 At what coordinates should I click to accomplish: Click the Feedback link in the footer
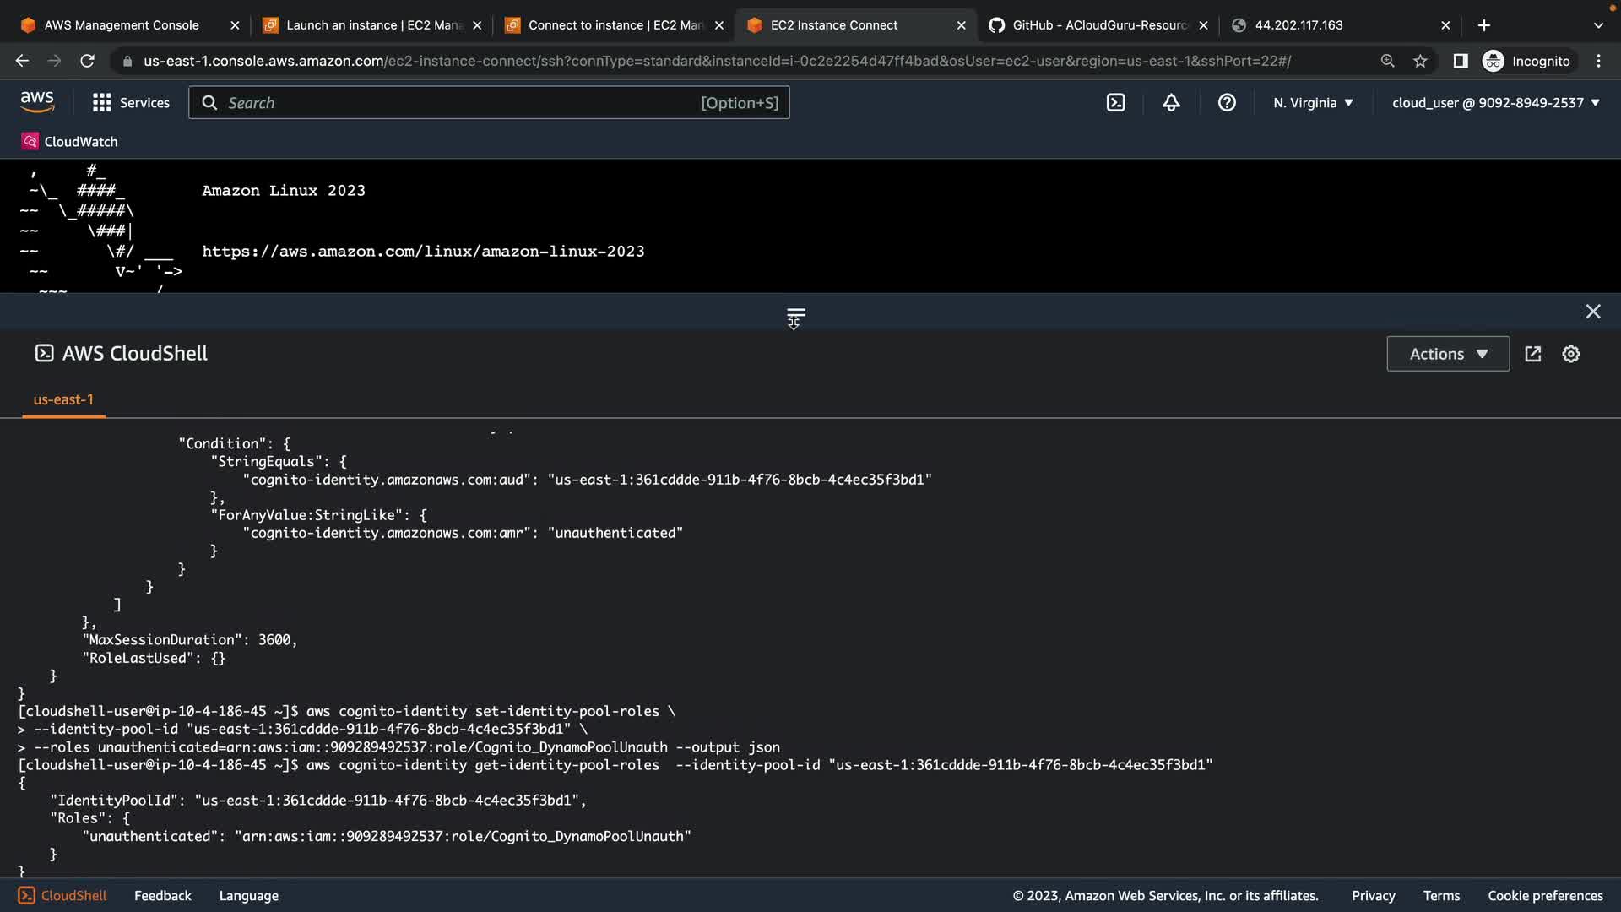162,896
